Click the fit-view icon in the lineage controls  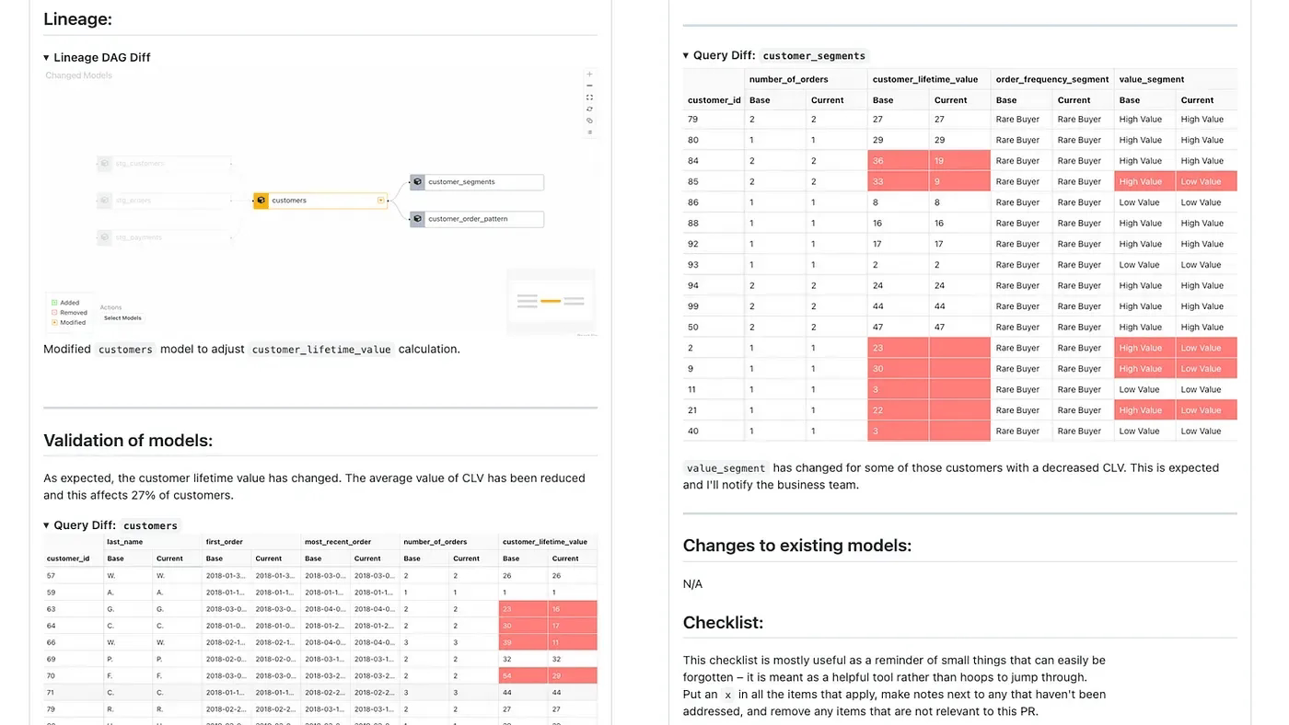point(590,97)
